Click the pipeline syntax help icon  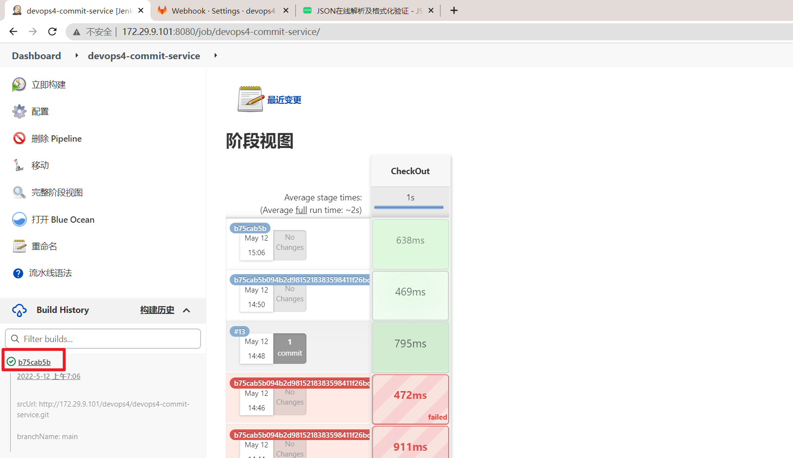18,273
